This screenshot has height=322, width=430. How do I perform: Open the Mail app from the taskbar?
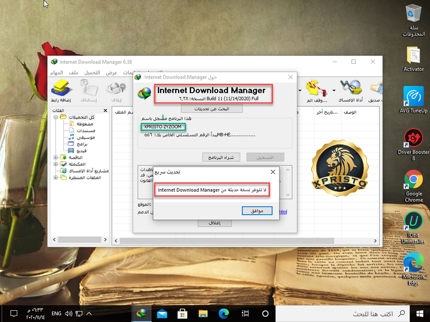click(x=162, y=314)
